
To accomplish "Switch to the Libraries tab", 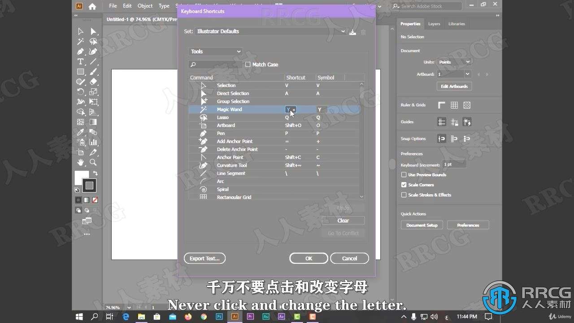I will click(x=457, y=24).
